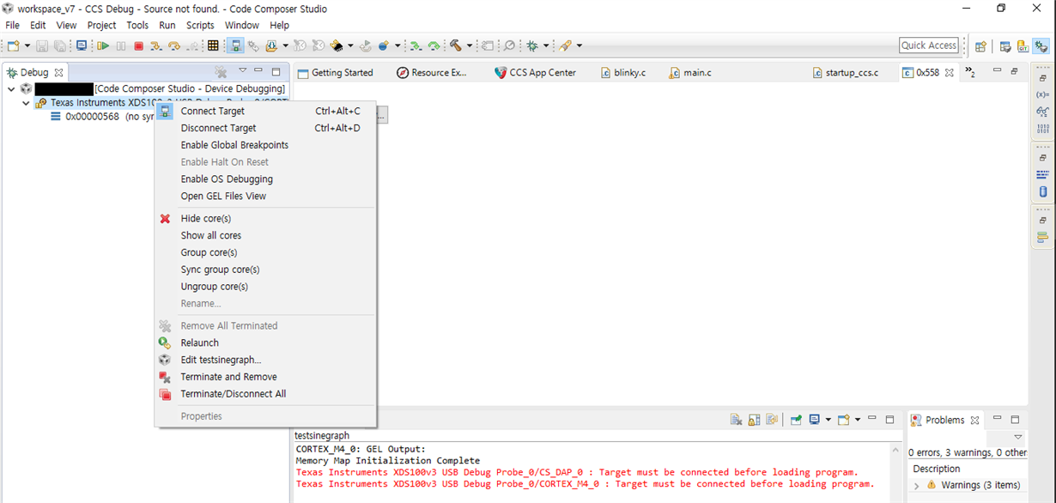Select Connect Target from context menu
This screenshot has width=1056, height=503.
212,111
